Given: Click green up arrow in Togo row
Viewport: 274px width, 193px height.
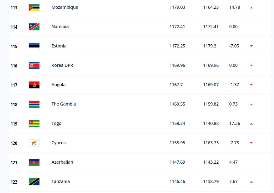Looking at the screenshot, I should (x=251, y=124).
